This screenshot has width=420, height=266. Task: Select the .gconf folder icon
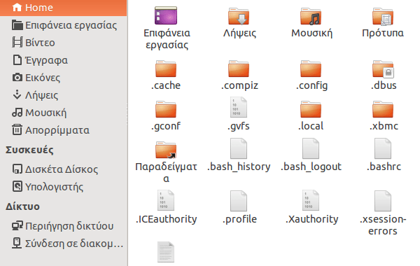[166, 109]
